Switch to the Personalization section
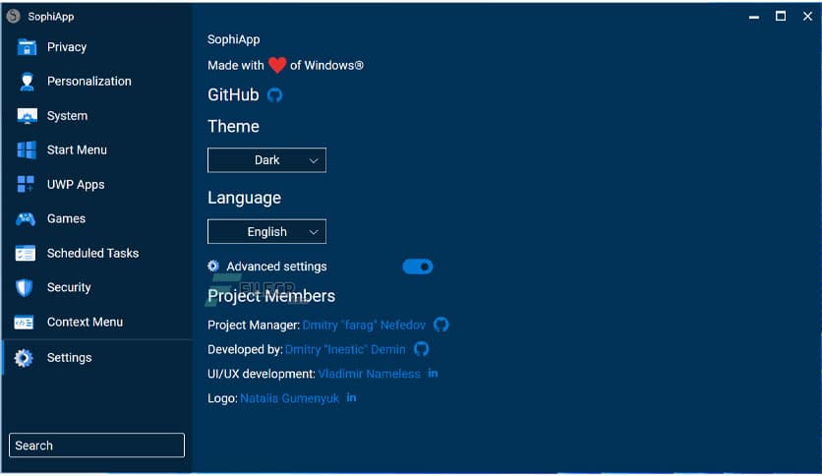 point(89,82)
